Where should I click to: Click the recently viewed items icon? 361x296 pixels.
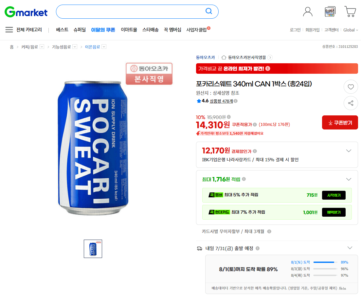(x=330, y=11)
